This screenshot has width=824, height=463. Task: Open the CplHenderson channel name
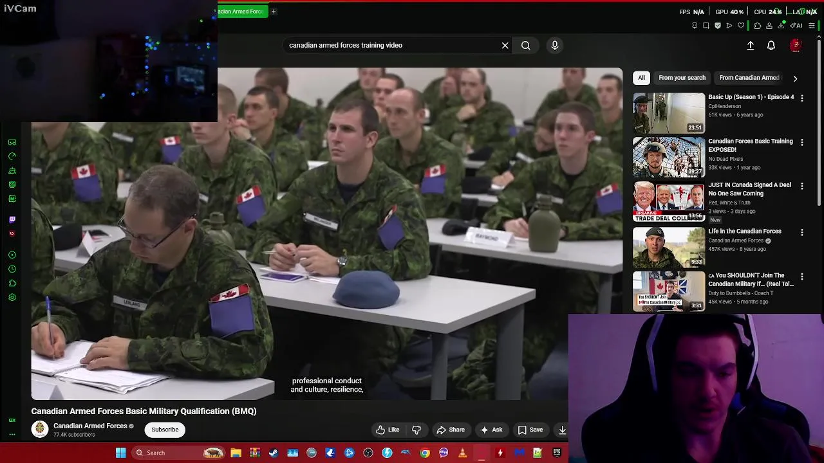click(x=725, y=106)
